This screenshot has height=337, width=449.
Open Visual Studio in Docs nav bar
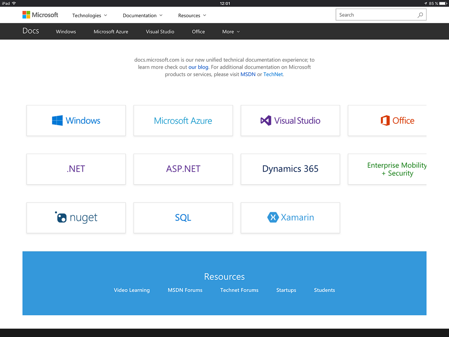[160, 31]
